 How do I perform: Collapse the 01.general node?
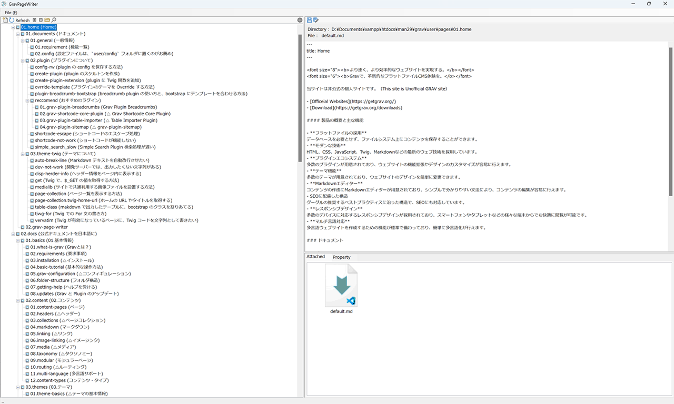(22, 41)
